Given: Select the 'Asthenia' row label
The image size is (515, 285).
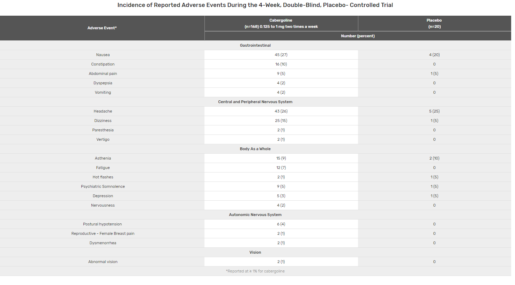Looking at the screenshot, I should pos(103,158).
